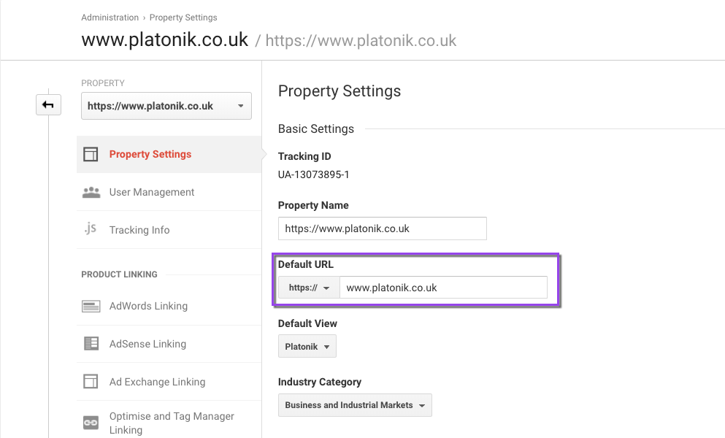Open User Management in the sidebar
The height and width of the screenshot is (438, 725).
pyautogui.click(x=152, y=193)
